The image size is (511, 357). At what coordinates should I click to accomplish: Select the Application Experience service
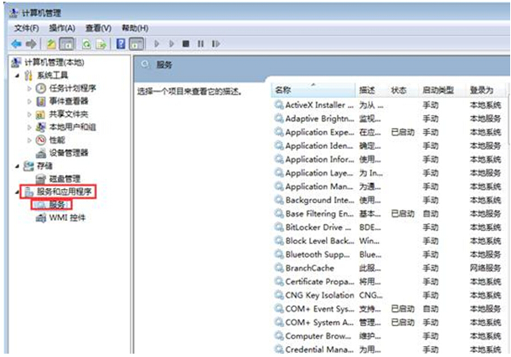pyautogui.click(x=388, y=132)
